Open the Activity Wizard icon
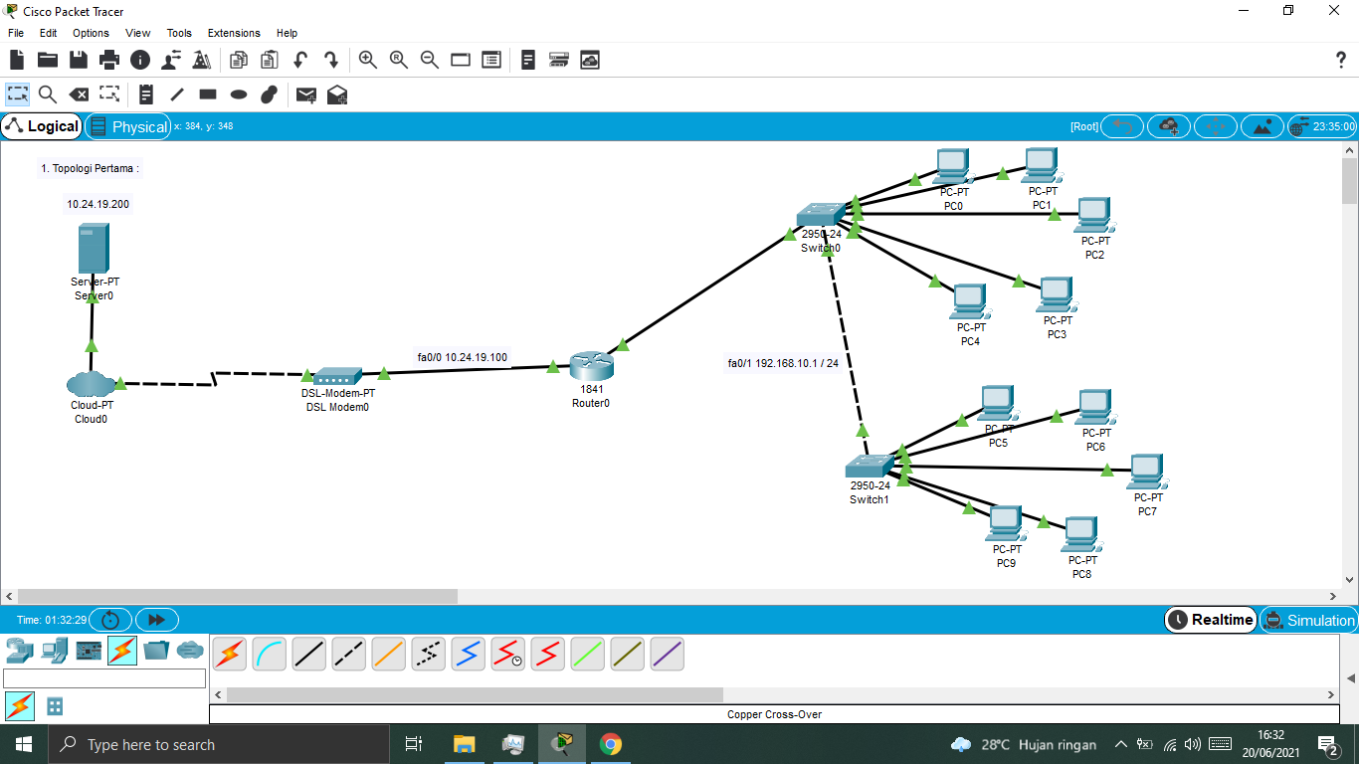The height and width of the screenshot is (764, 1359). click(x=202, y=60)
